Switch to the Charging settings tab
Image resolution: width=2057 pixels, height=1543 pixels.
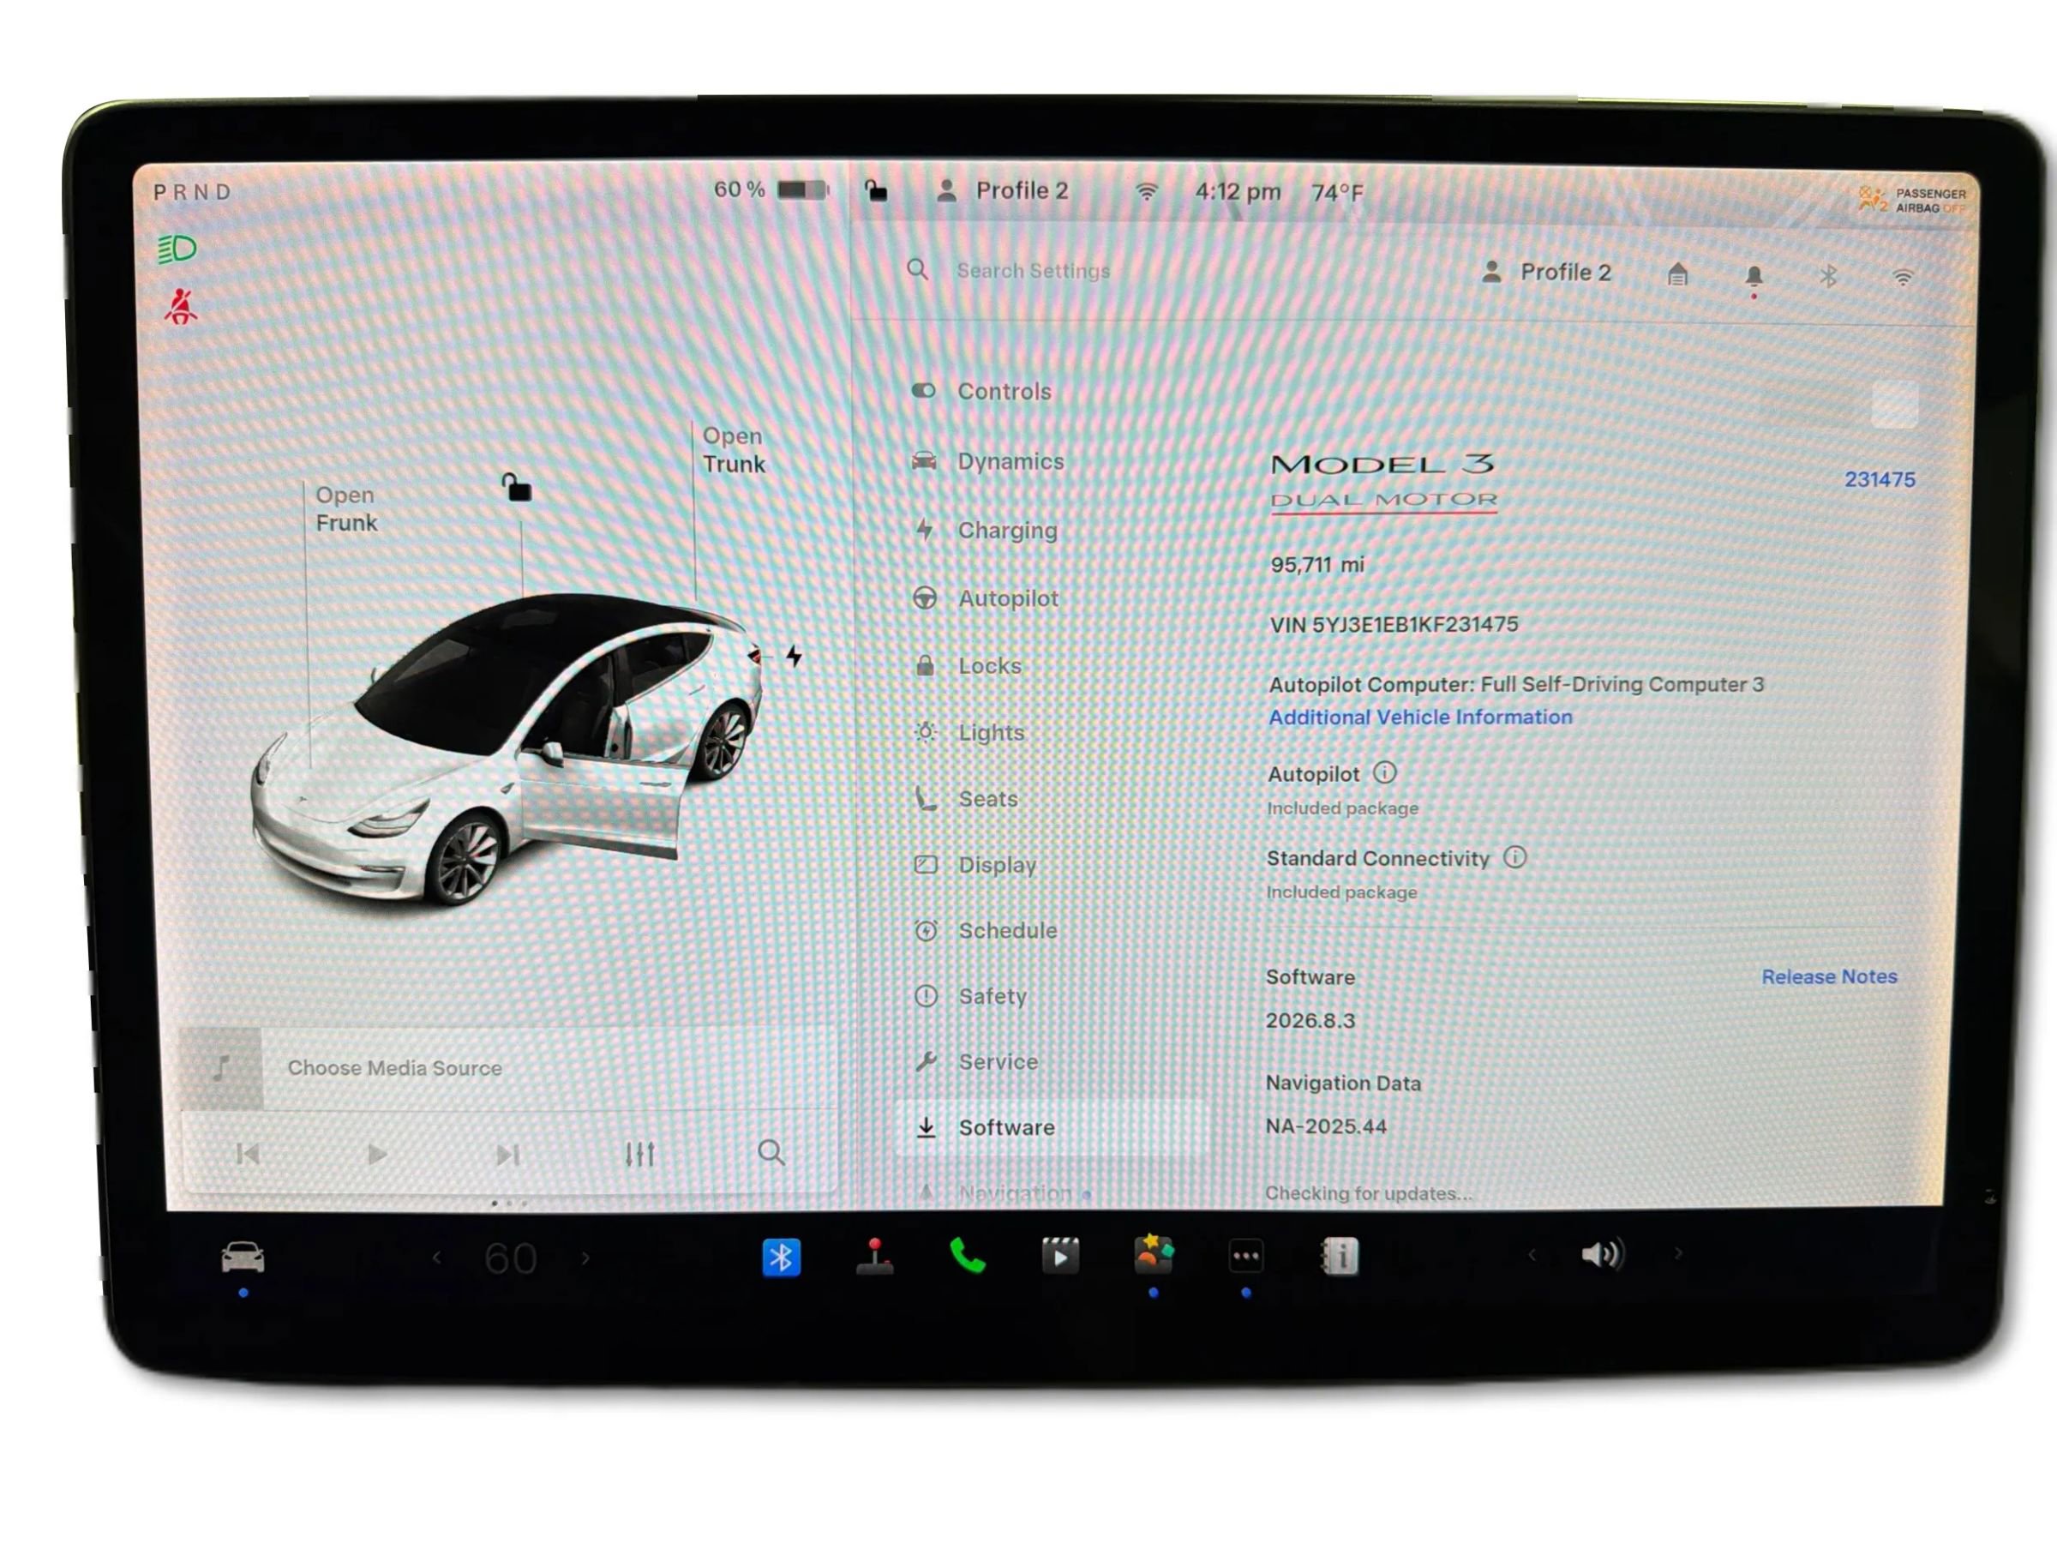tap(1009, 530)
